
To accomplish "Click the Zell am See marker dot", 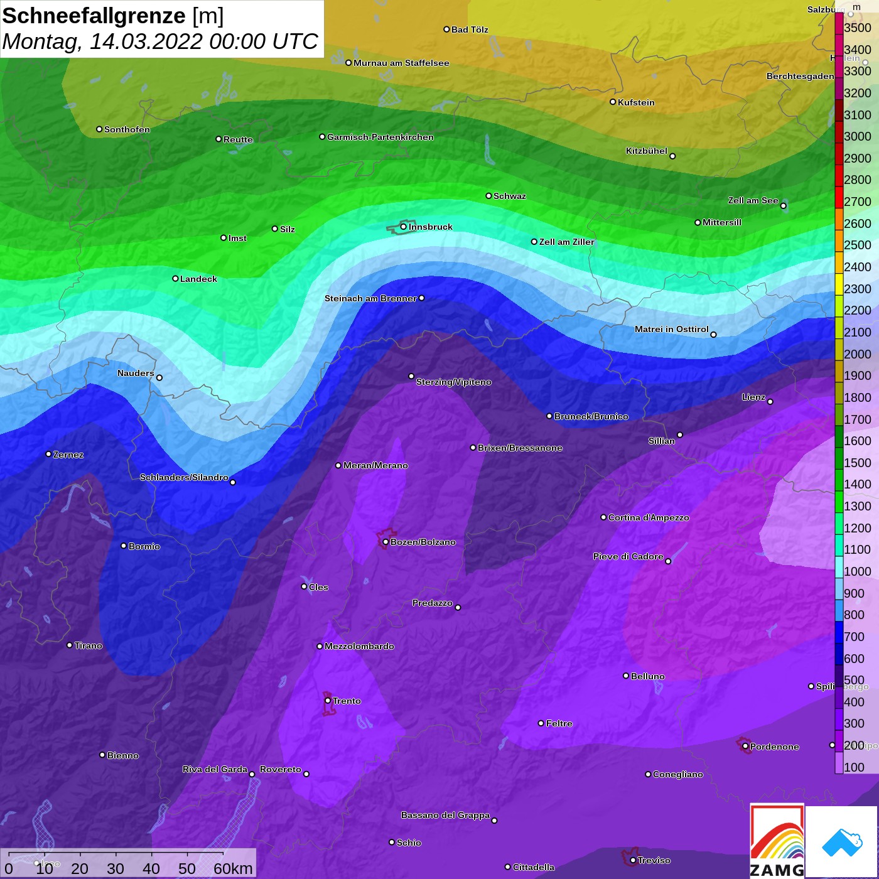I will click(783, 206).
